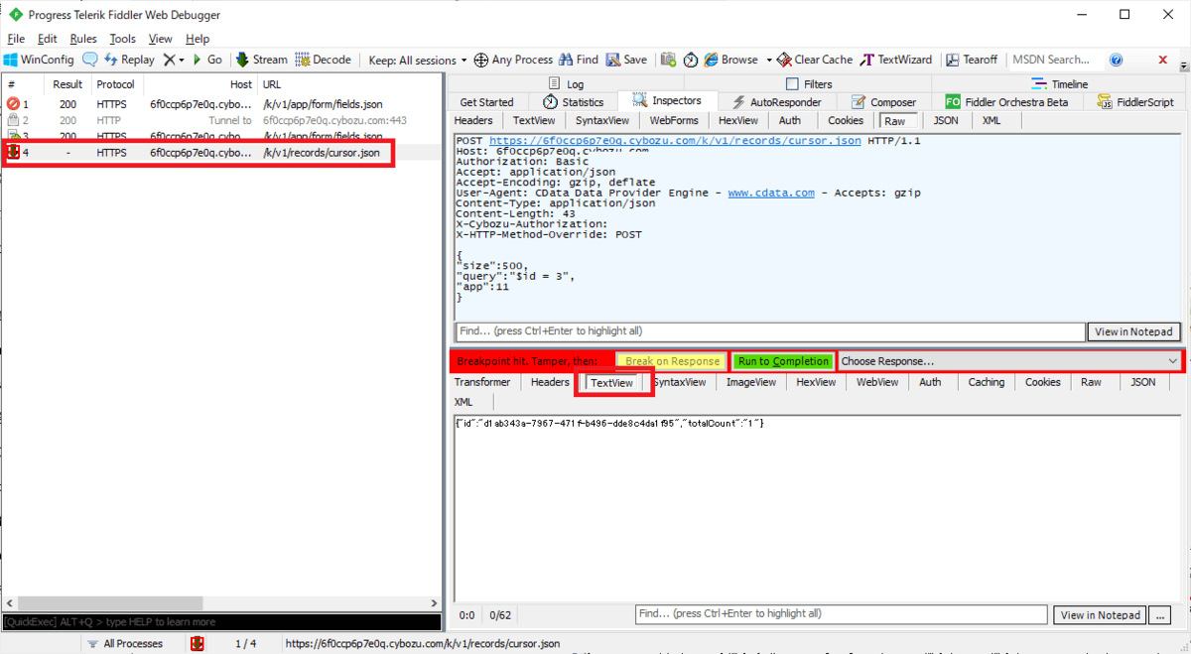Toggle Stream mode in toolbar
The image size is (1191, 654).
[261, 60]
